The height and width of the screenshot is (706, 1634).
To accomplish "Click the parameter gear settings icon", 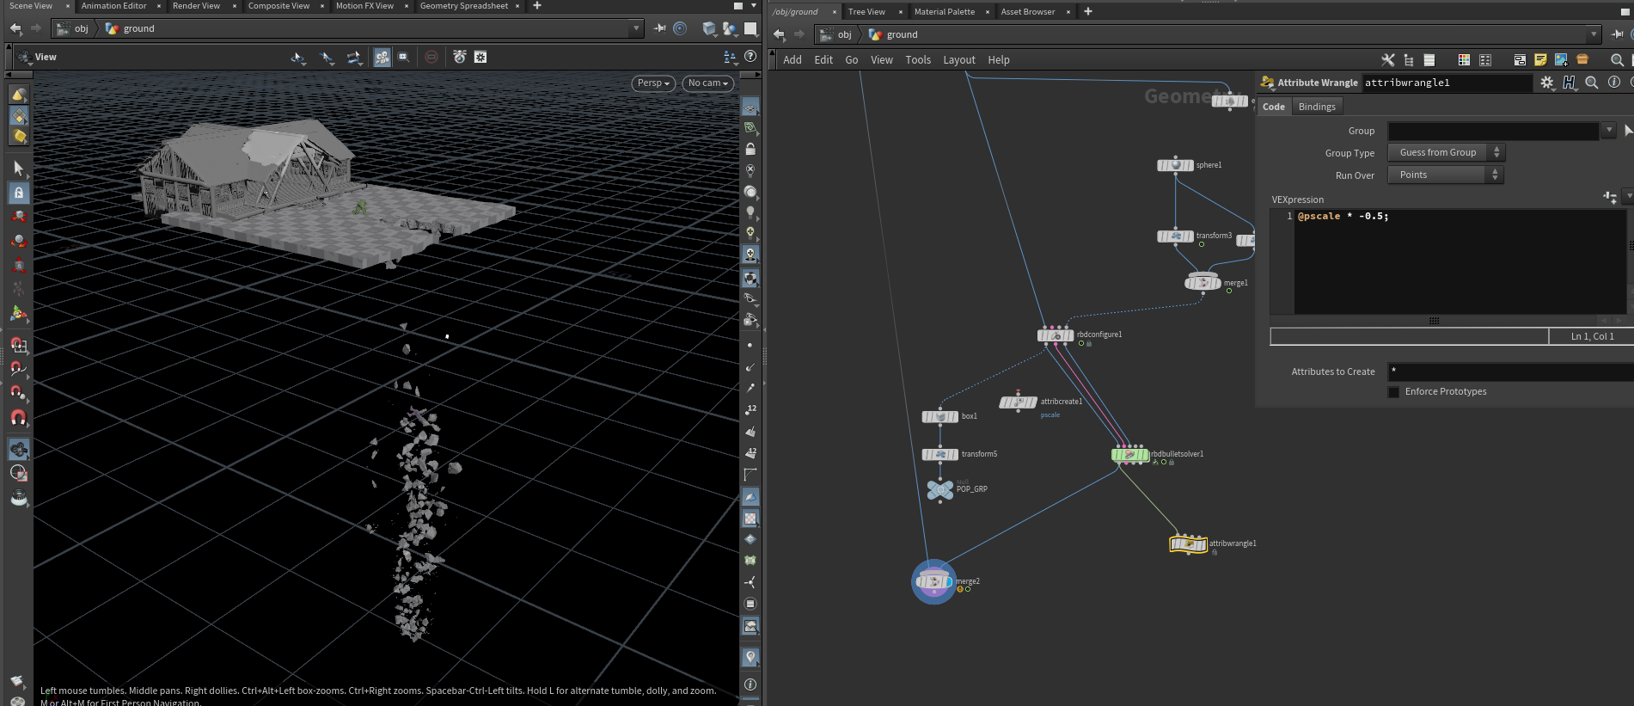I will pyautogui.click(x=1547, y=83).
